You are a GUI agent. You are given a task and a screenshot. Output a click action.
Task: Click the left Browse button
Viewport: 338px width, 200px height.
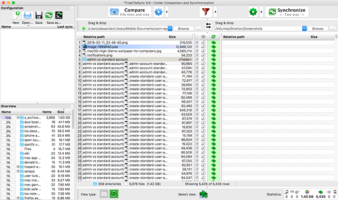click(x=183, y=29)
